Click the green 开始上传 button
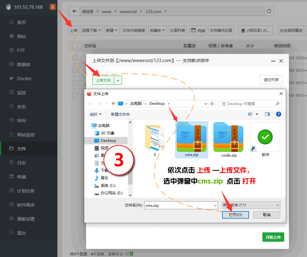 pos(273,237)
